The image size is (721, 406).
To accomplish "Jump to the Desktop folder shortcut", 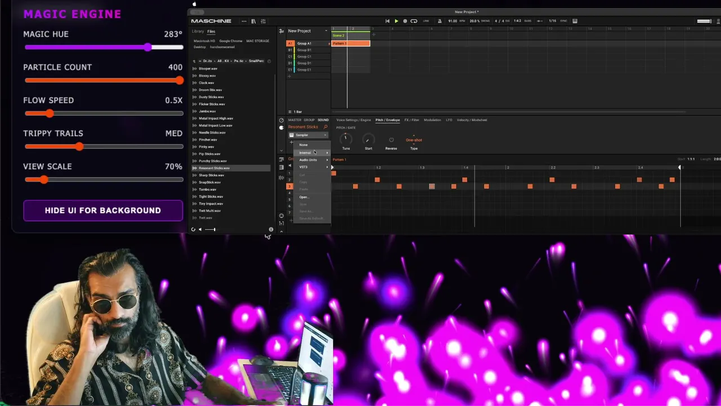I will click(x=200, y=47).
